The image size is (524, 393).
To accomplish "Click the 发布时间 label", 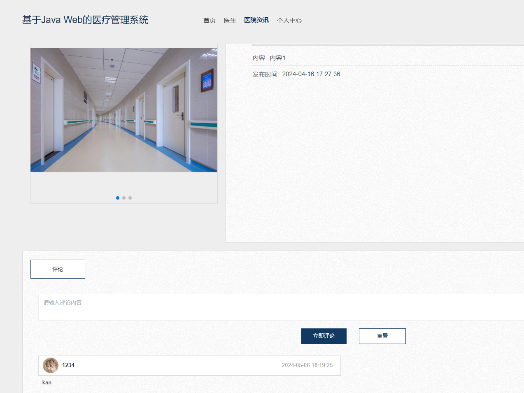I will (265, 74).
